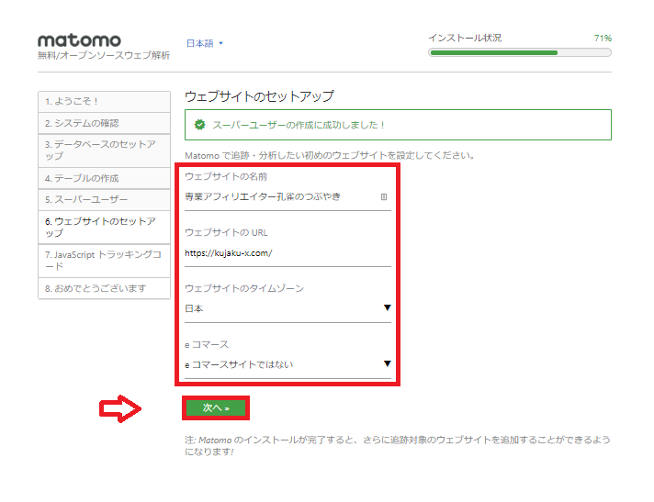Select step 5. スーパーユーザー
This screenshot has width=654, height=502.
(104, 199)
